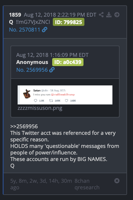
Task: Open post link No. 2570811
Action: pos(25,30)
